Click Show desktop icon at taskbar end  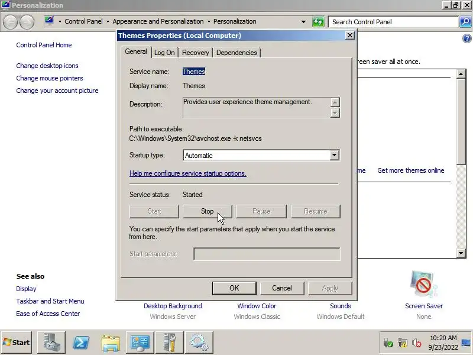[466, 343]
